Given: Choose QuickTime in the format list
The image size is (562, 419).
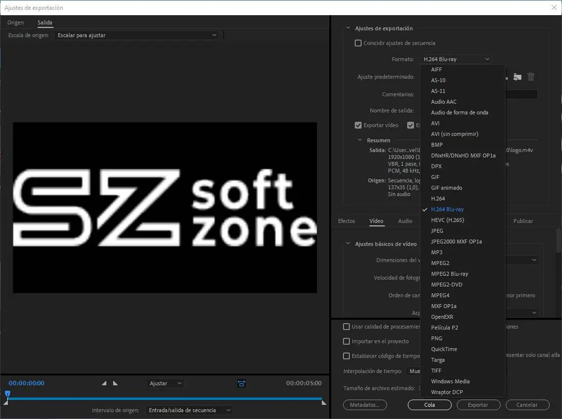Looking at the screenshot, I should click(x=444, y=349).
